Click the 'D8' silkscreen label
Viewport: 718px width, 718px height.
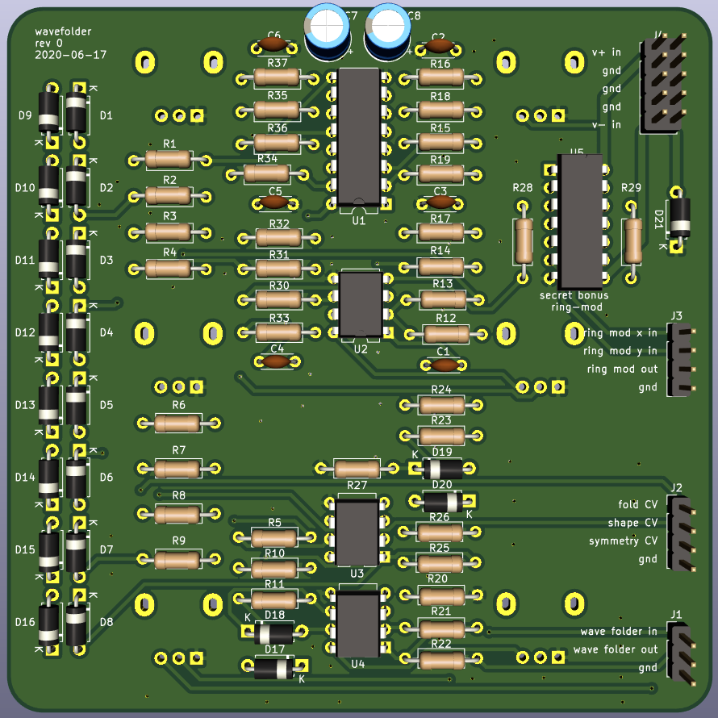coord(106,622)
